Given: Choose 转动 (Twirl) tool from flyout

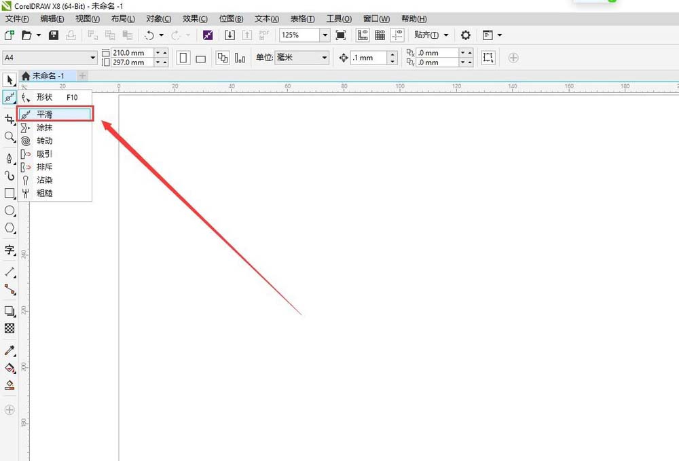Looking at the screenshot, I should [x=54, y=141].
